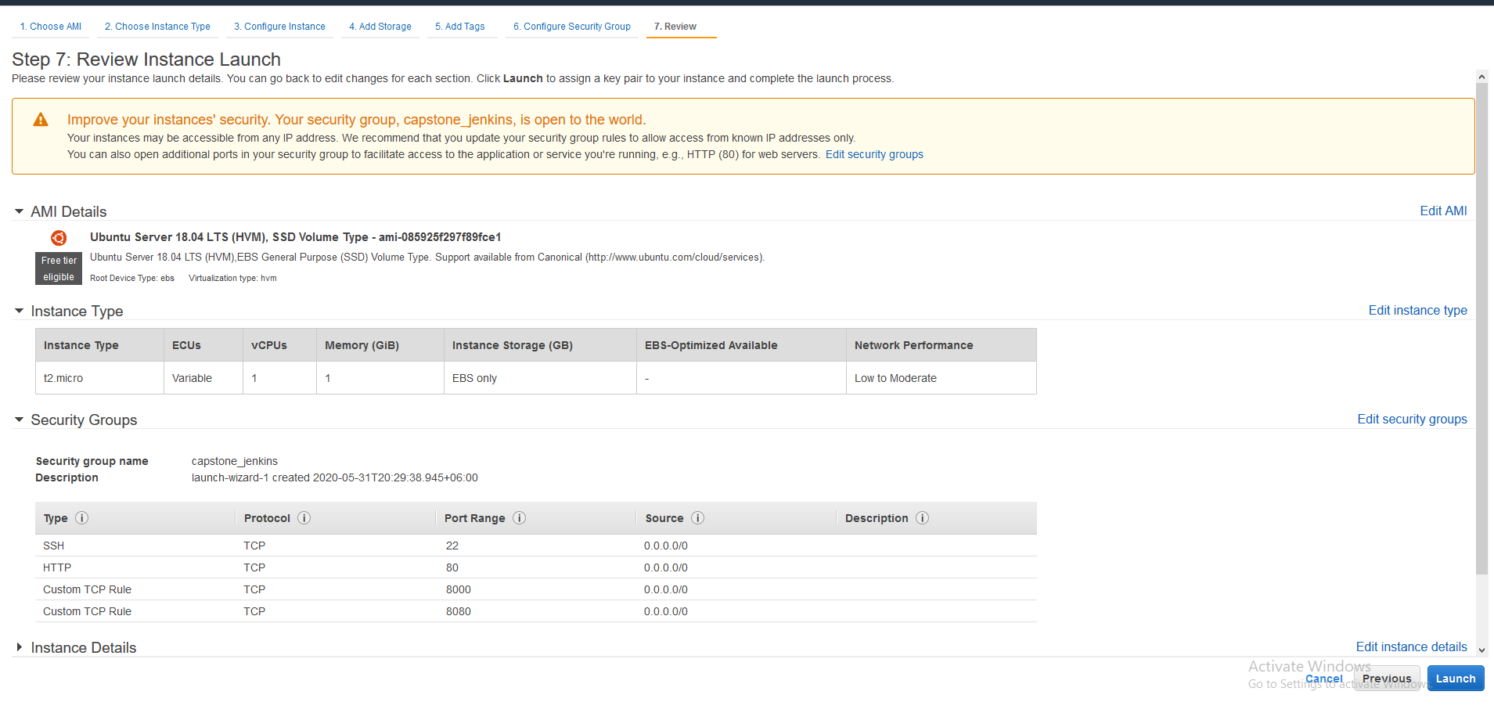Click the orange warning triangle icon
Viewport: 1494px width, 706px height.
pyautogui.click(x=41, y=120)
